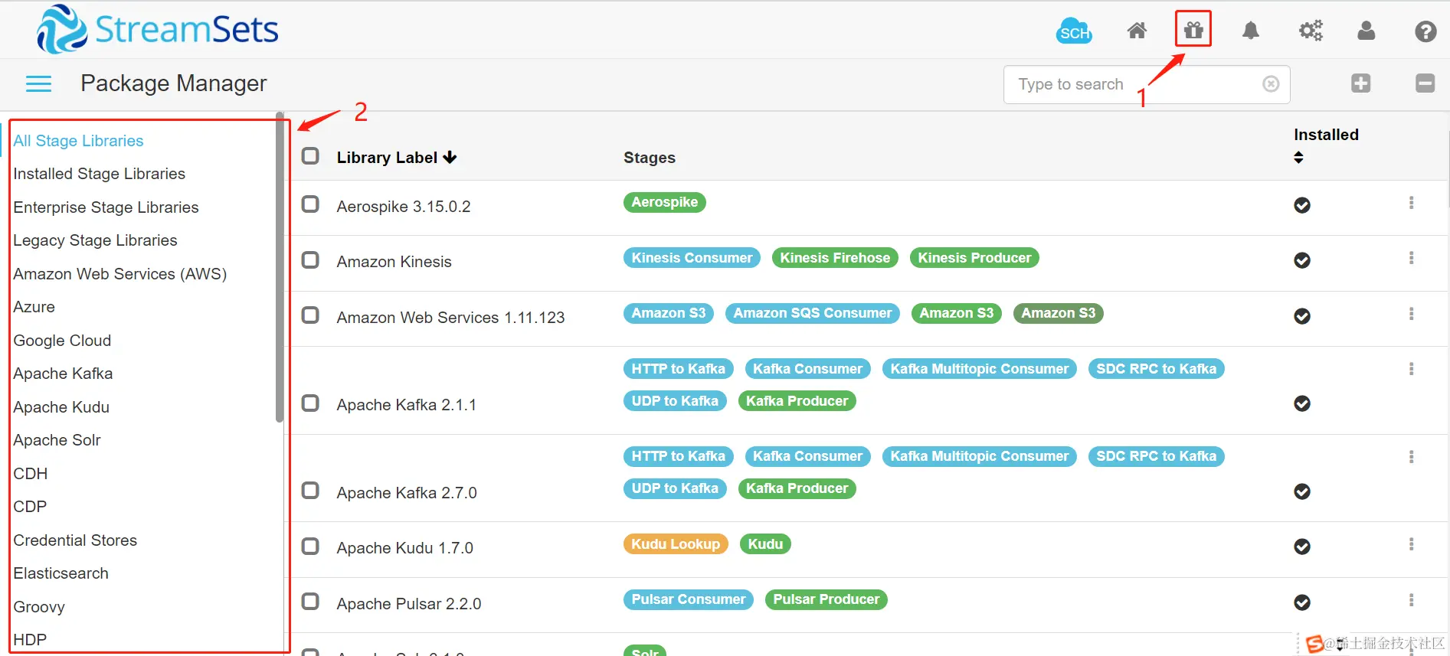Open the Help question mark menu
This screenshot has height=656, width=1450.
[x=1425, y=31]
